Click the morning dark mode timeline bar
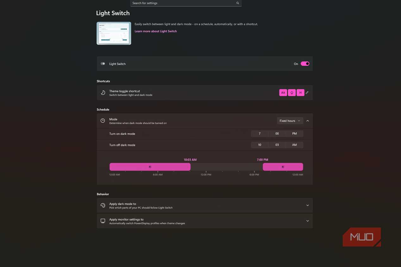Screen dimensions: 401x267 click(x=150, y=167)
